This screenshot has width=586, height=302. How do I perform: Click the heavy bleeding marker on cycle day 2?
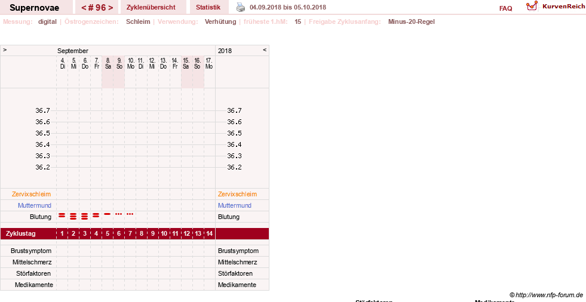coord(73,216)
